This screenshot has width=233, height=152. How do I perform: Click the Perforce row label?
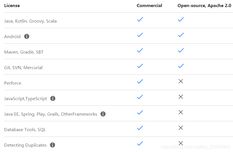13,83
